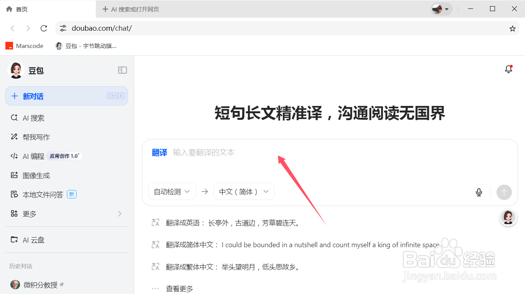Click the 历史对话 heading
The width and height of the screenshot is (525, 294).
click(21, 266)
